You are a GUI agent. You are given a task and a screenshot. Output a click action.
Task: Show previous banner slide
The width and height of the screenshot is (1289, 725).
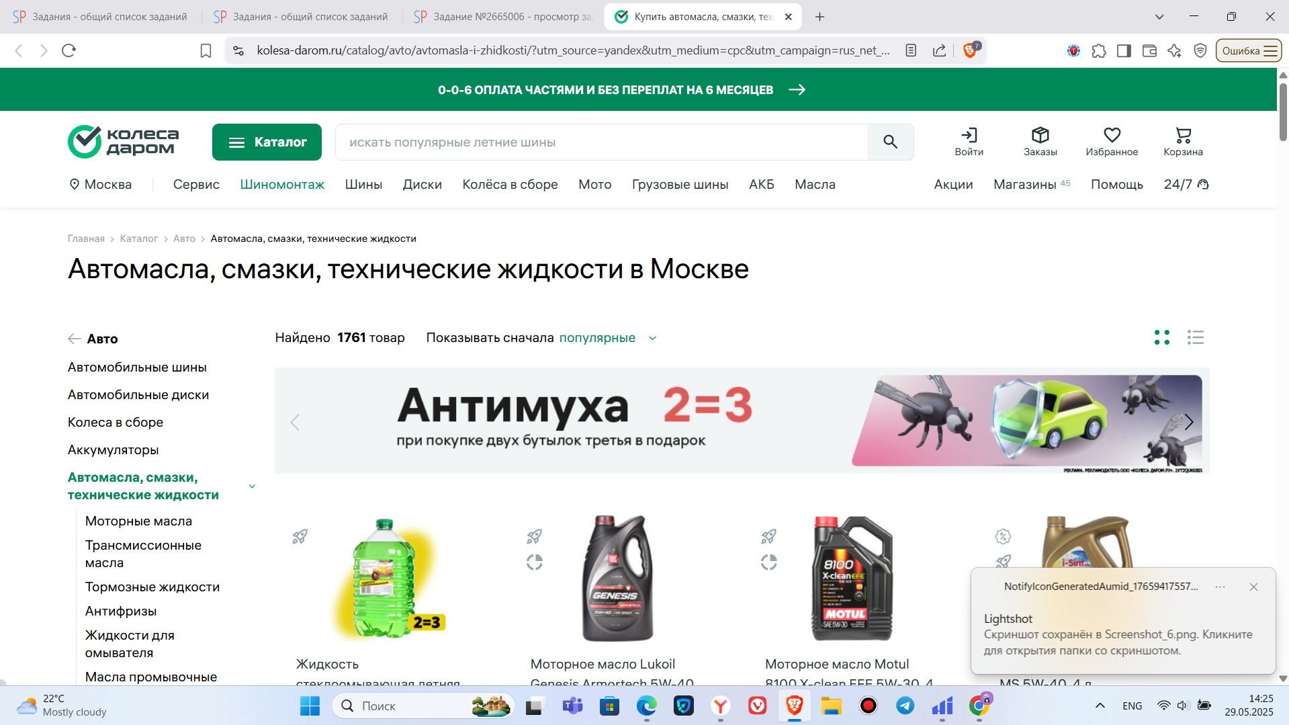pyautogui.click(x=295, y=422)
